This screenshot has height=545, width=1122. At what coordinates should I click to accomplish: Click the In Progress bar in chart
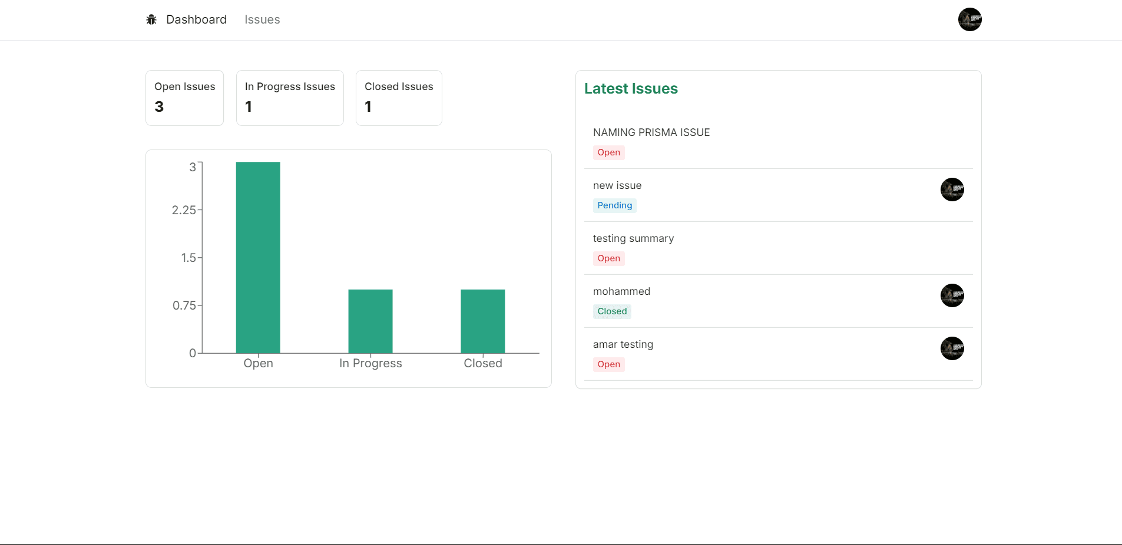pyautogui.click(x=370, y=321)
